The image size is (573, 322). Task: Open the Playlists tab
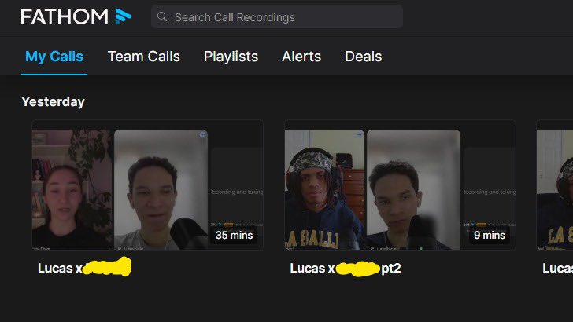(x=231, y=57)
